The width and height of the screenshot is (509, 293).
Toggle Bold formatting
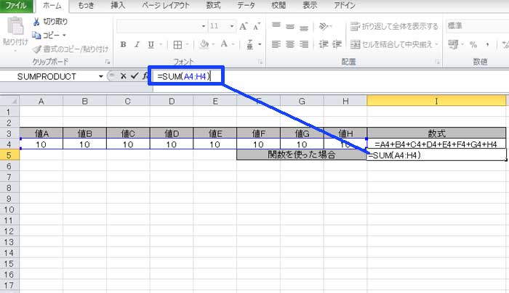point(123,44)
